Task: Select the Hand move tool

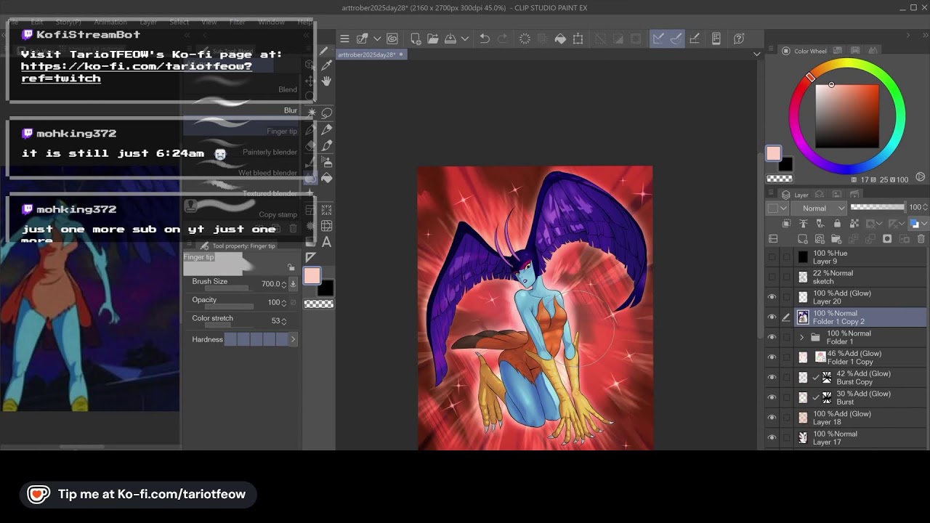Action: 327,81
